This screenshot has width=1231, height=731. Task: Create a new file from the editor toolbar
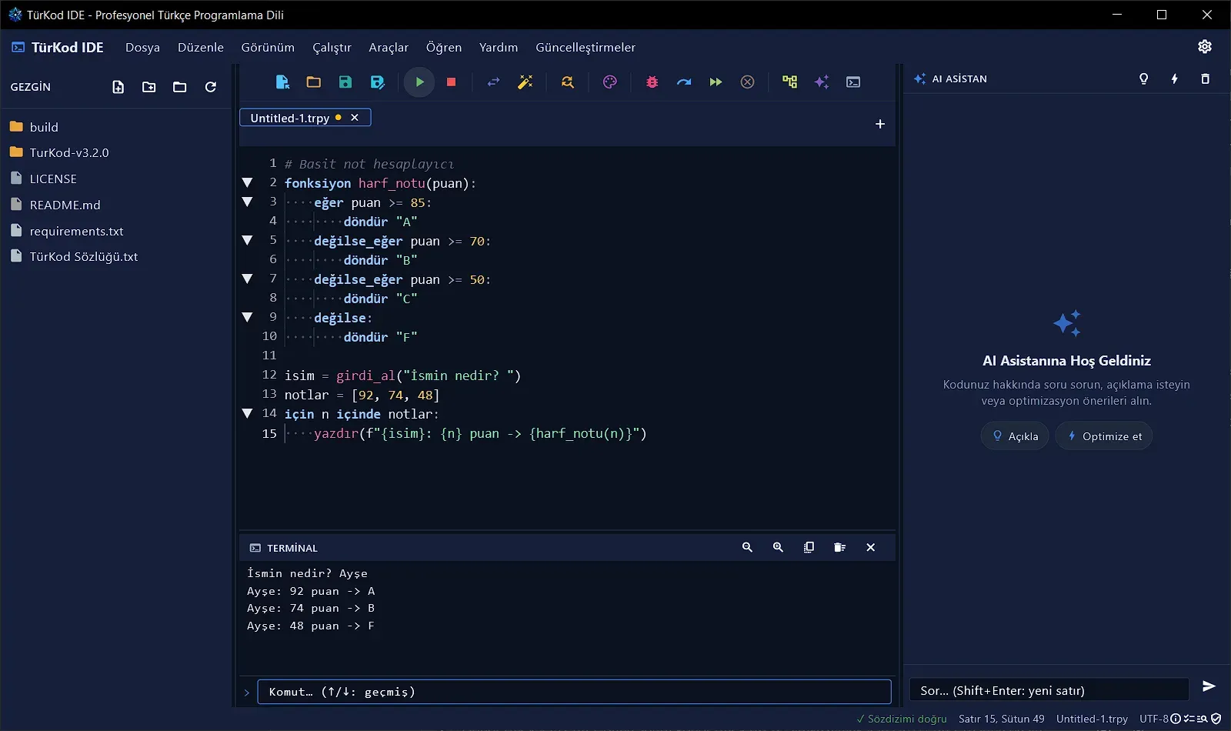[x=282, y=82]
